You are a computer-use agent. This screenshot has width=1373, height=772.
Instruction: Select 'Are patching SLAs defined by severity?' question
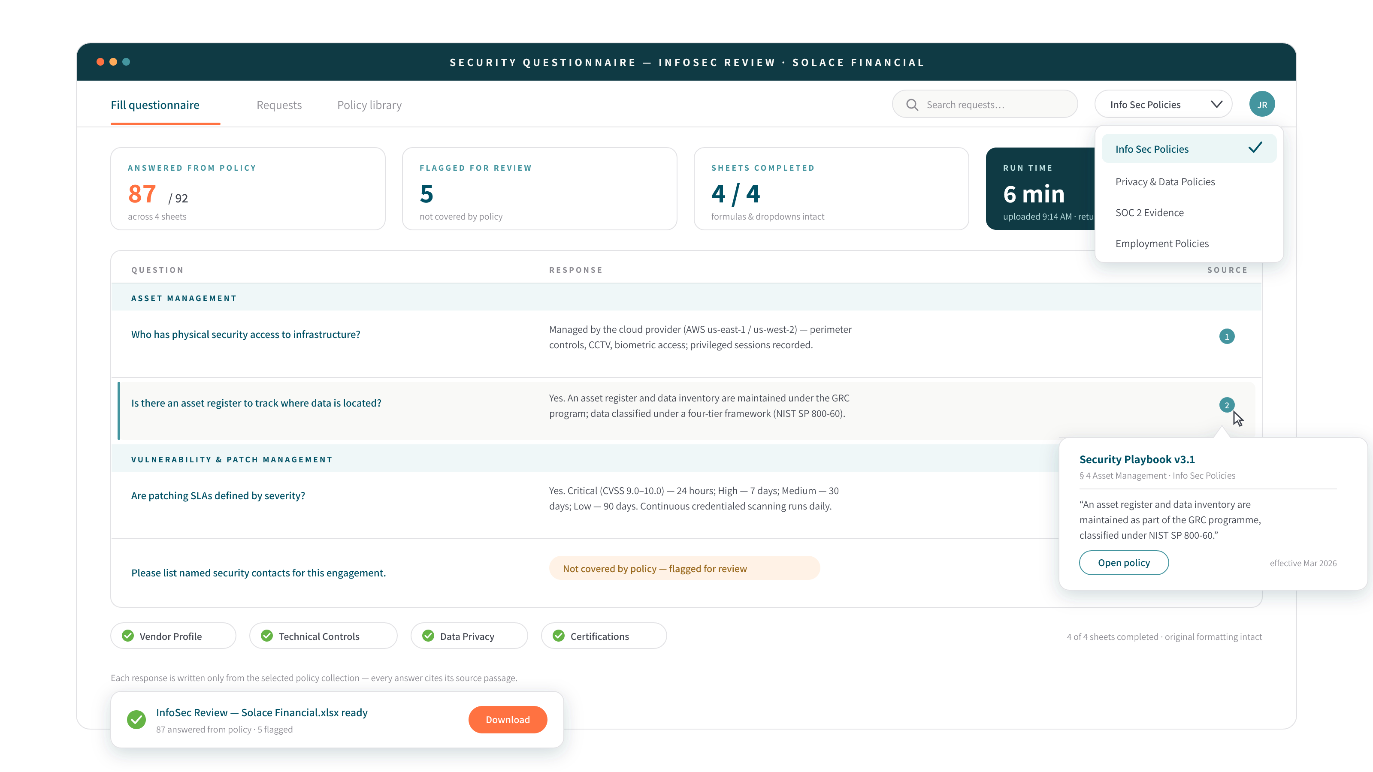point(218,495)
